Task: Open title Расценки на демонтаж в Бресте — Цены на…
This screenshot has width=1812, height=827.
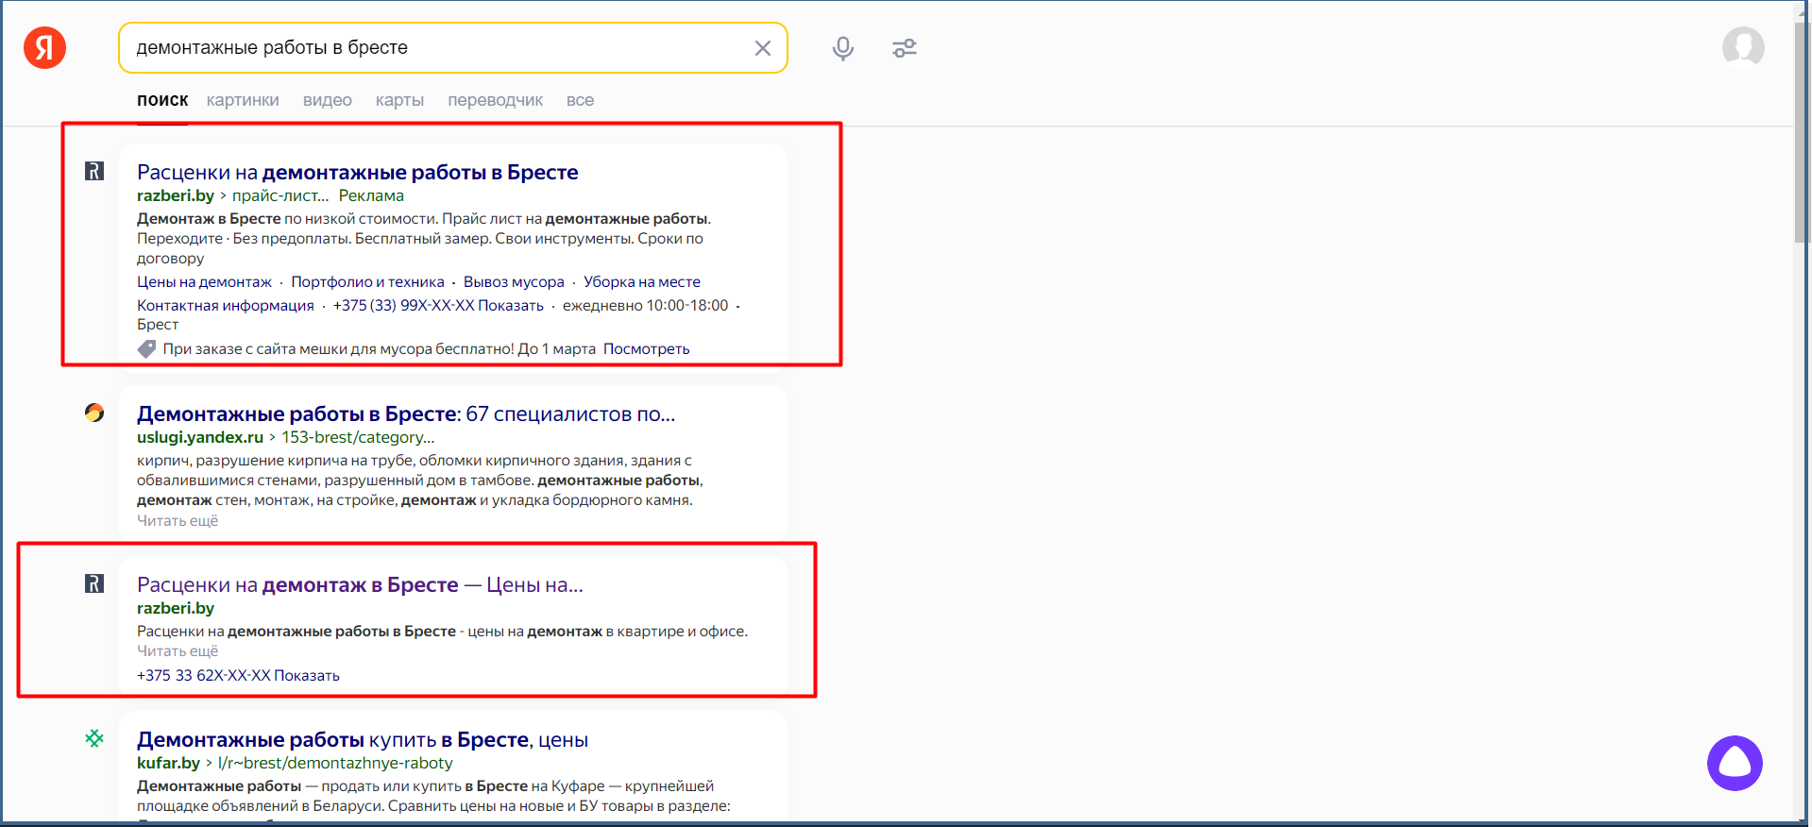Action: [360, 584]
